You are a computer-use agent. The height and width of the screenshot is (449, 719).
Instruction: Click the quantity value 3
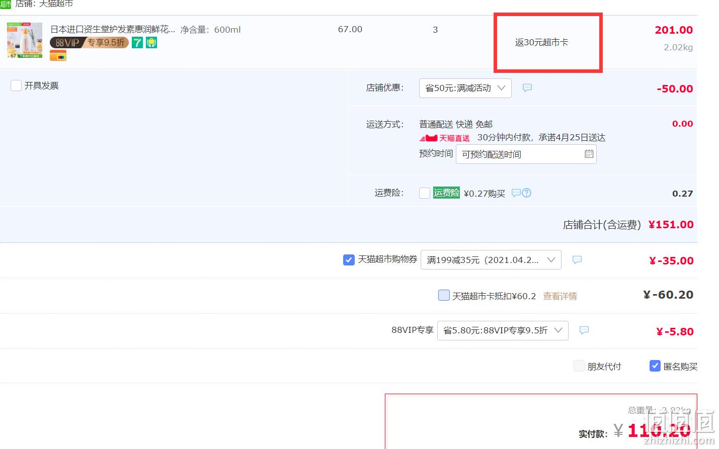point(435,30)
